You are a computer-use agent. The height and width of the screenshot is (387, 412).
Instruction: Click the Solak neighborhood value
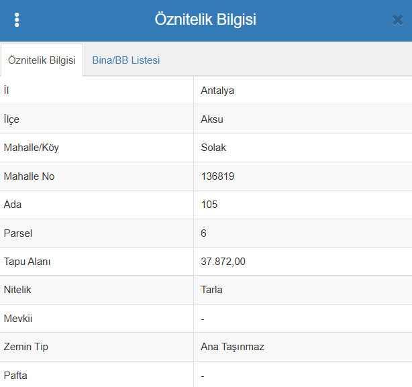pyautogui.click(x=213, y=148)
